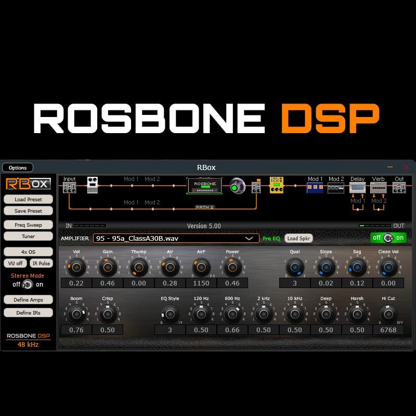Start the Freq Sweep
The width and height of the screenshot is (416, 416).
click(x=28, y=225)
